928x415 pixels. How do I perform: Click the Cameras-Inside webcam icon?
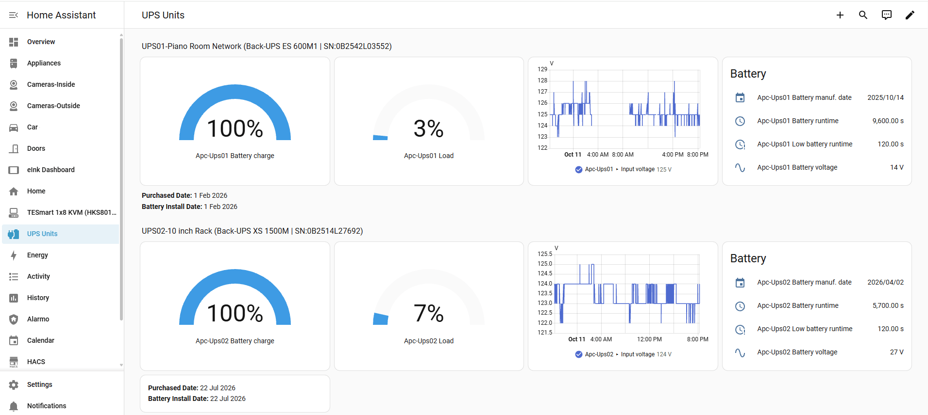[x=14, y=85]
